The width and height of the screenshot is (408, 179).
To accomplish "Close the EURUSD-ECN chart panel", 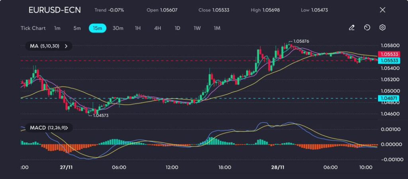I will tap(382, 10).
